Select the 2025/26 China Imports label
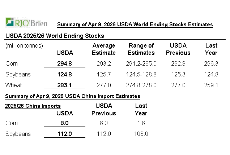Viewport: 230px width, 155px height. point(33,106)
